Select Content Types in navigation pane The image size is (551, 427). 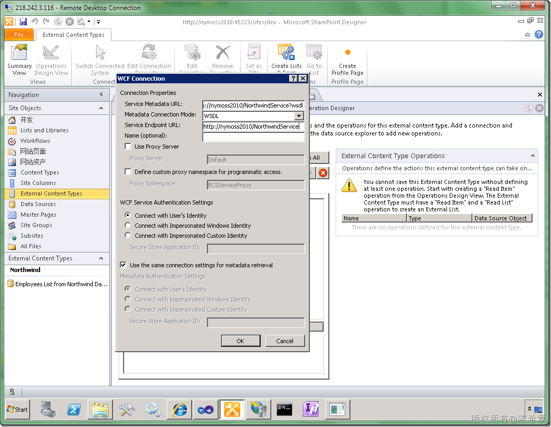[40, 172]
